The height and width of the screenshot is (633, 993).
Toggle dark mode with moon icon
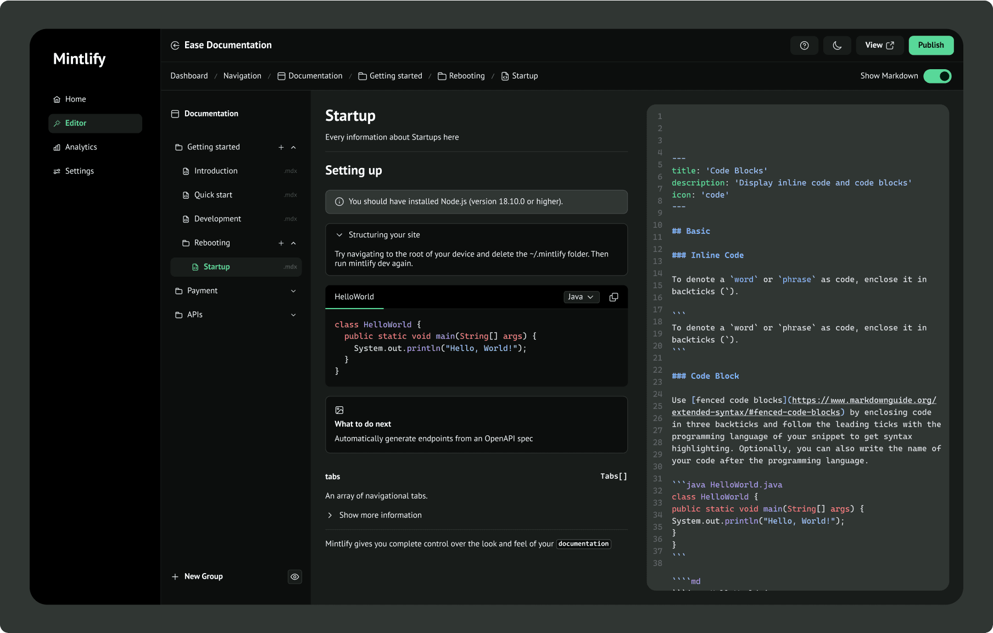pyautogui.click(x=837, y=46)
